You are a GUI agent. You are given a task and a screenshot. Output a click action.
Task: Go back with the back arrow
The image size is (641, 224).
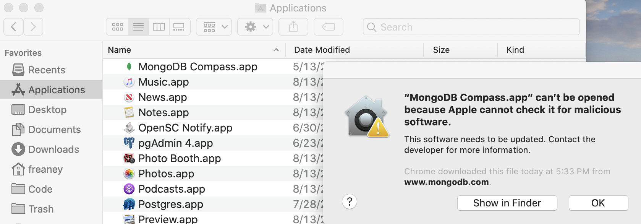pyautogui.click(x=14, y=27)
